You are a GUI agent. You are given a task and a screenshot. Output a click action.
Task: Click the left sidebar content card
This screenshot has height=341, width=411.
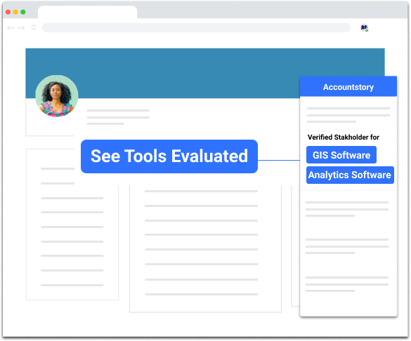(72, 225)
